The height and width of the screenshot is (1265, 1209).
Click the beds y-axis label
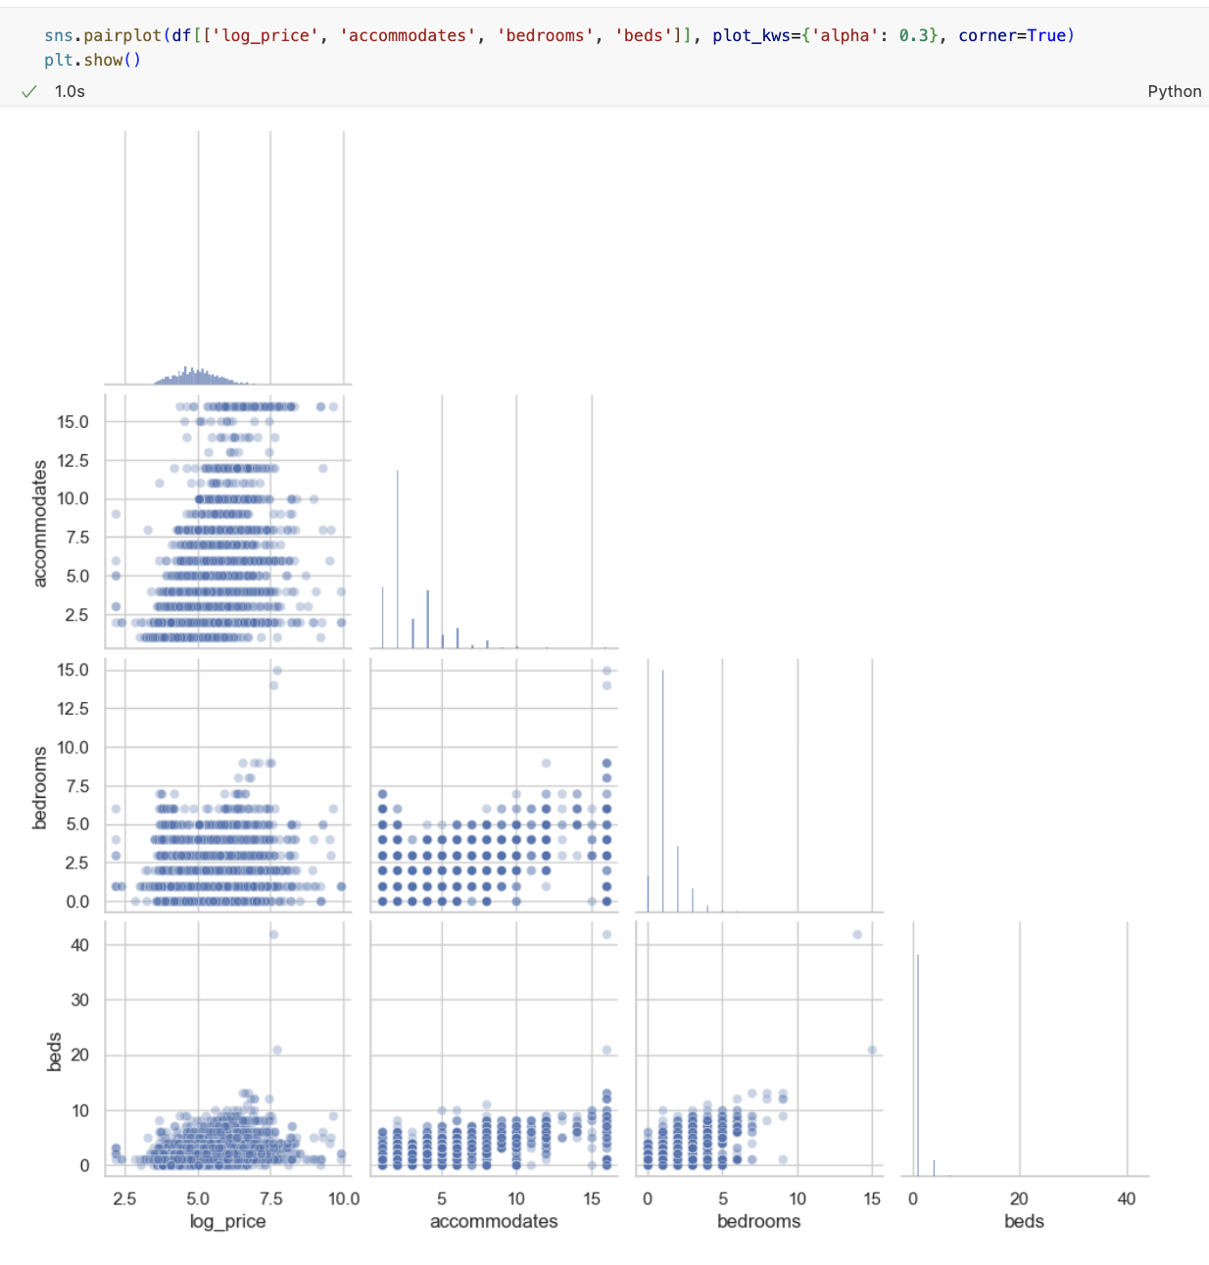(55, 1052)
